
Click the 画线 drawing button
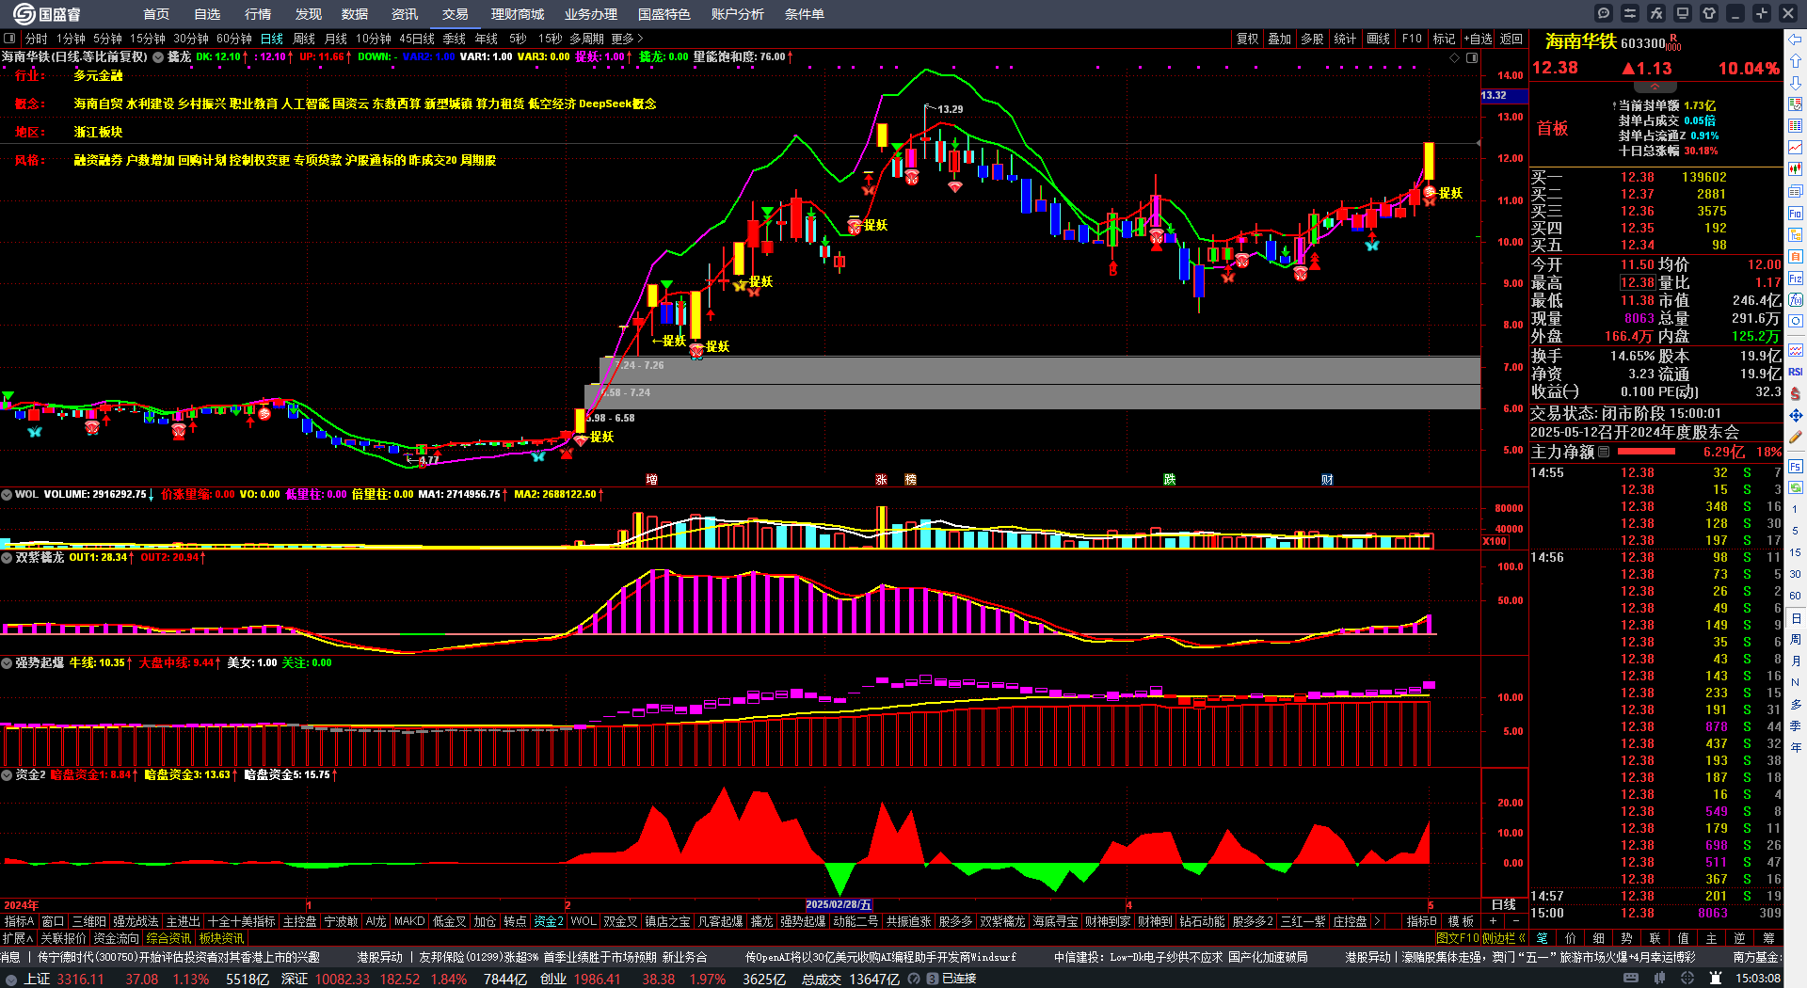coord(1379,39)
